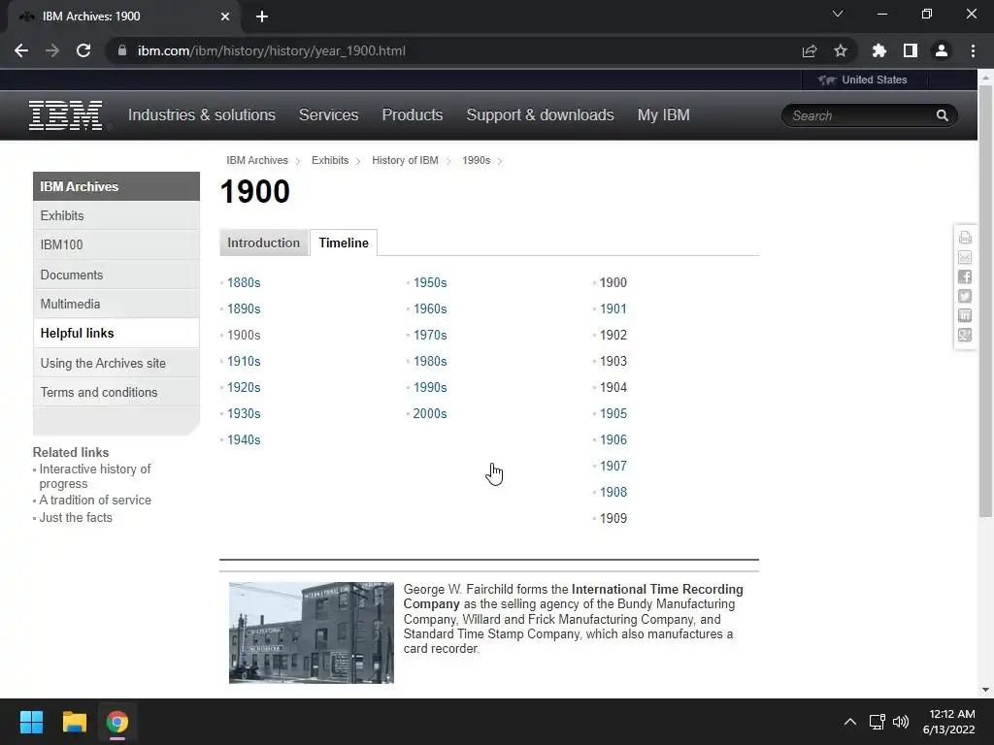
Task: Go to the 1950s decade
Action: click(430, 282)
